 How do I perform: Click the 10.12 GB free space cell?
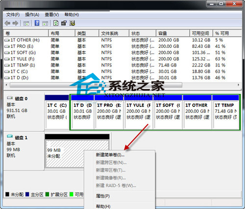pyautogui.click(x=201, y=40)
